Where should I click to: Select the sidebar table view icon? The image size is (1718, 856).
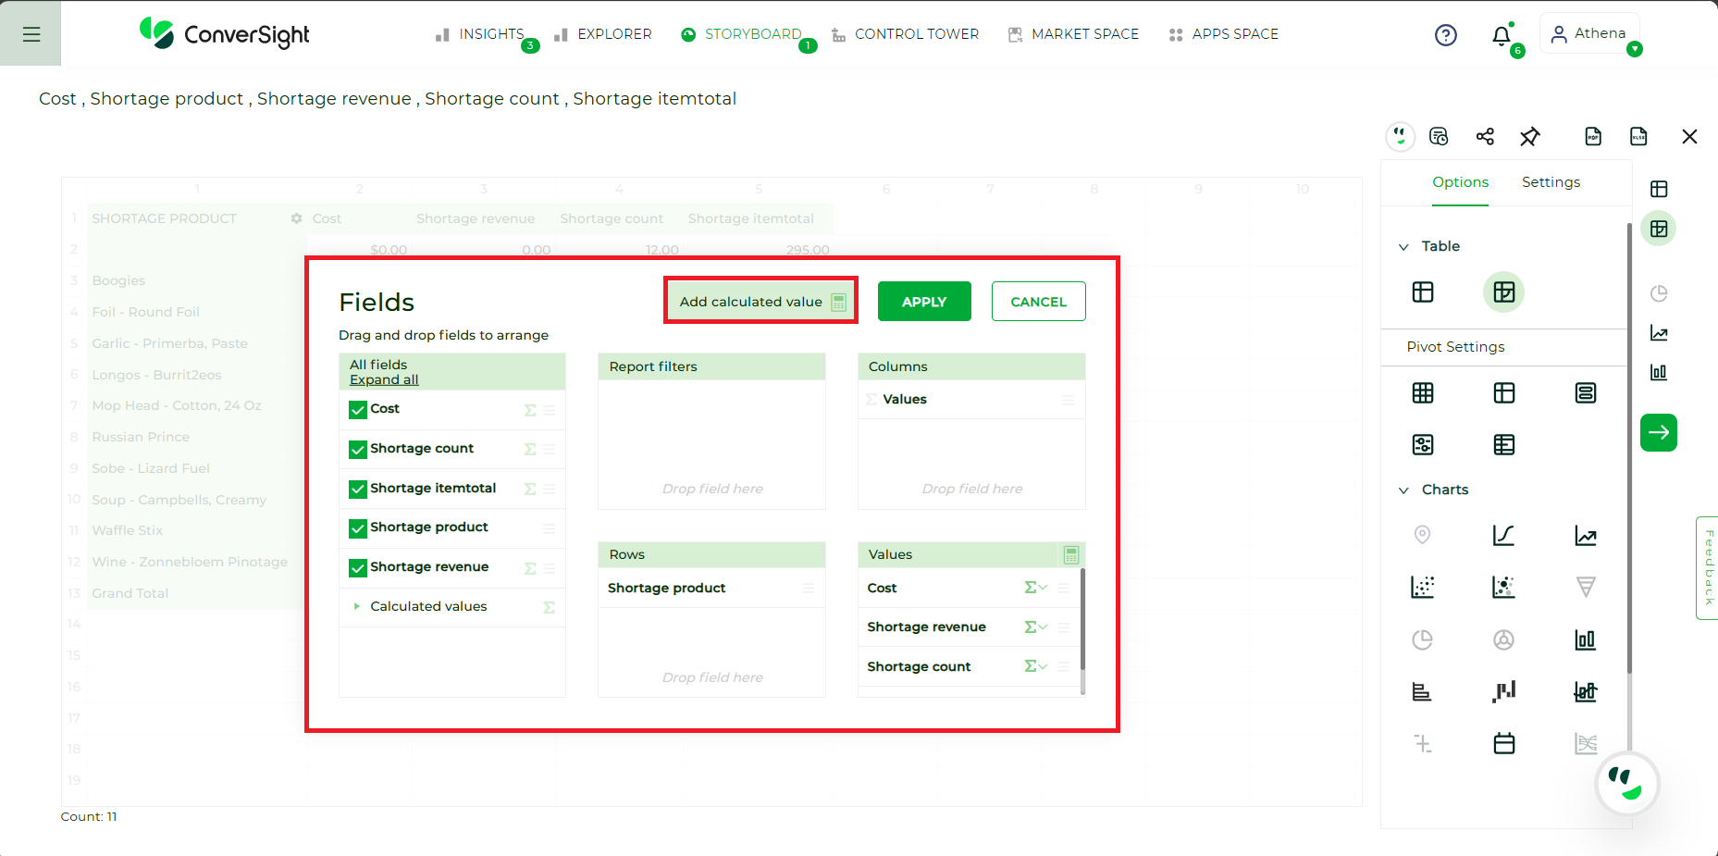click(1659, 189)
